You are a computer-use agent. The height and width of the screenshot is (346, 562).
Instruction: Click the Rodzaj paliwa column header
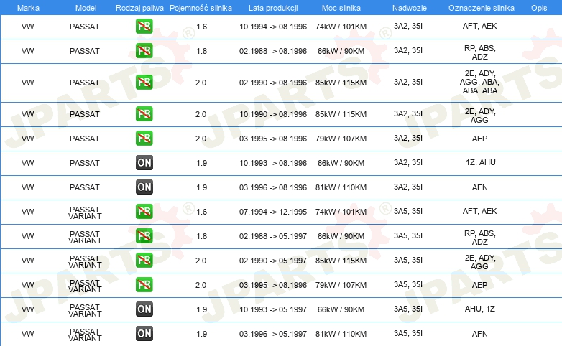click(x=139, y=8)
